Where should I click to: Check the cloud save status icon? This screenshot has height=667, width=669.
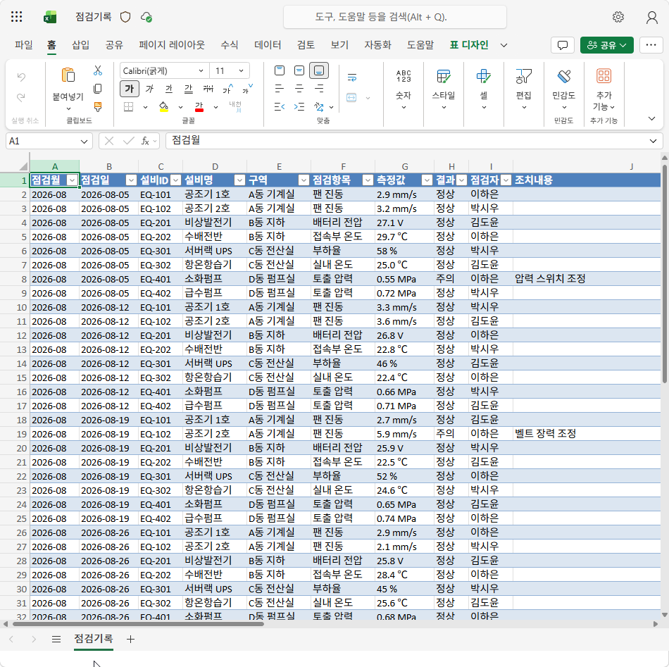[x=146, y=17]
